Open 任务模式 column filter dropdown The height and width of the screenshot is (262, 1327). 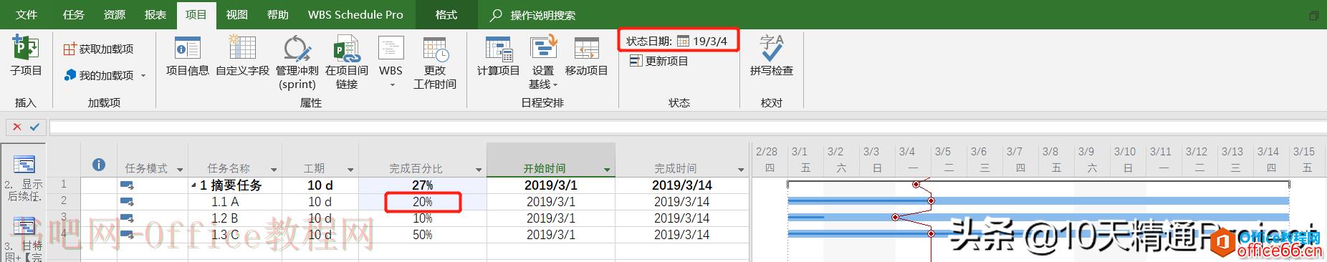point(180,170)
